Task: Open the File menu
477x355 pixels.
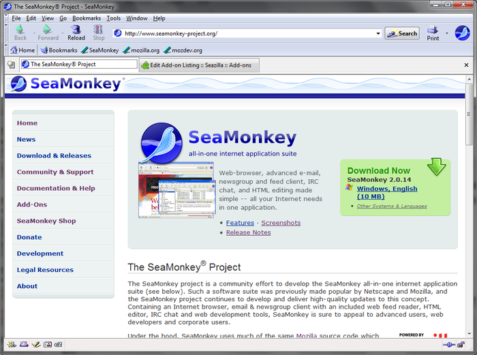Action: (16, 18)
